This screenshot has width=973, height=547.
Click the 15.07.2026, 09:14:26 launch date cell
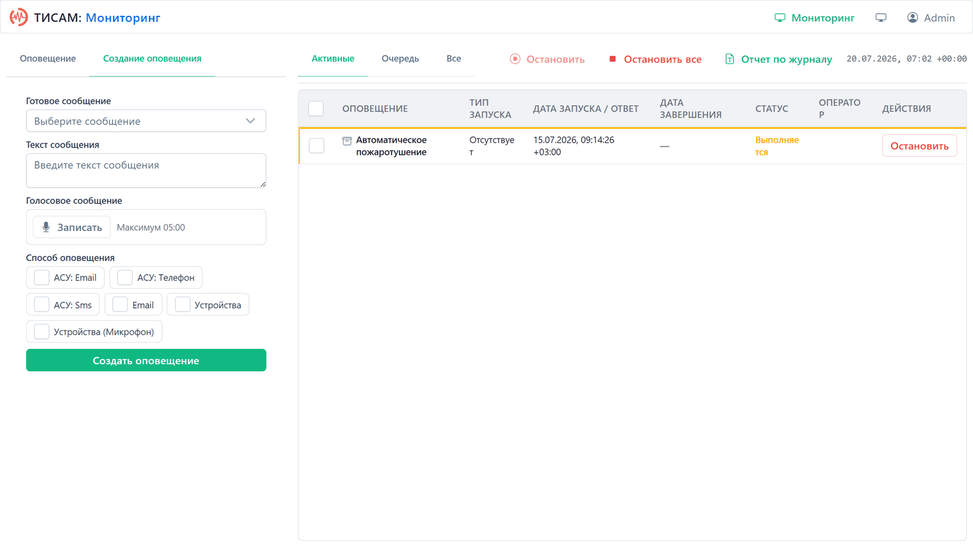(x=573, y=146)
